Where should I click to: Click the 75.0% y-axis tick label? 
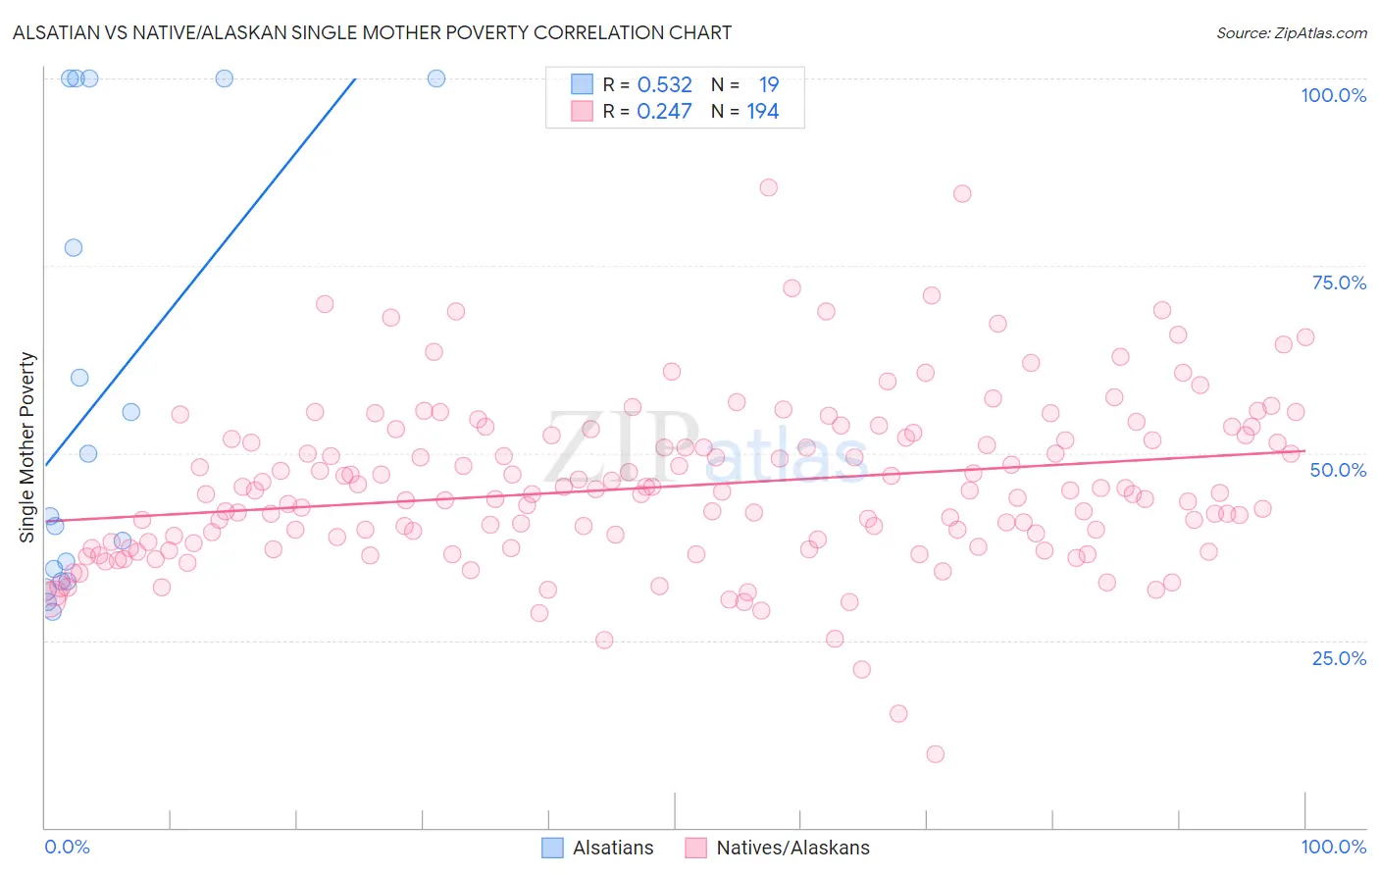pos(1340,283)
